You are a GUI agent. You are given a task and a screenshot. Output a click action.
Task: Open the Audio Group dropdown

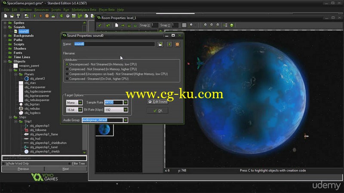pos(126,120)
